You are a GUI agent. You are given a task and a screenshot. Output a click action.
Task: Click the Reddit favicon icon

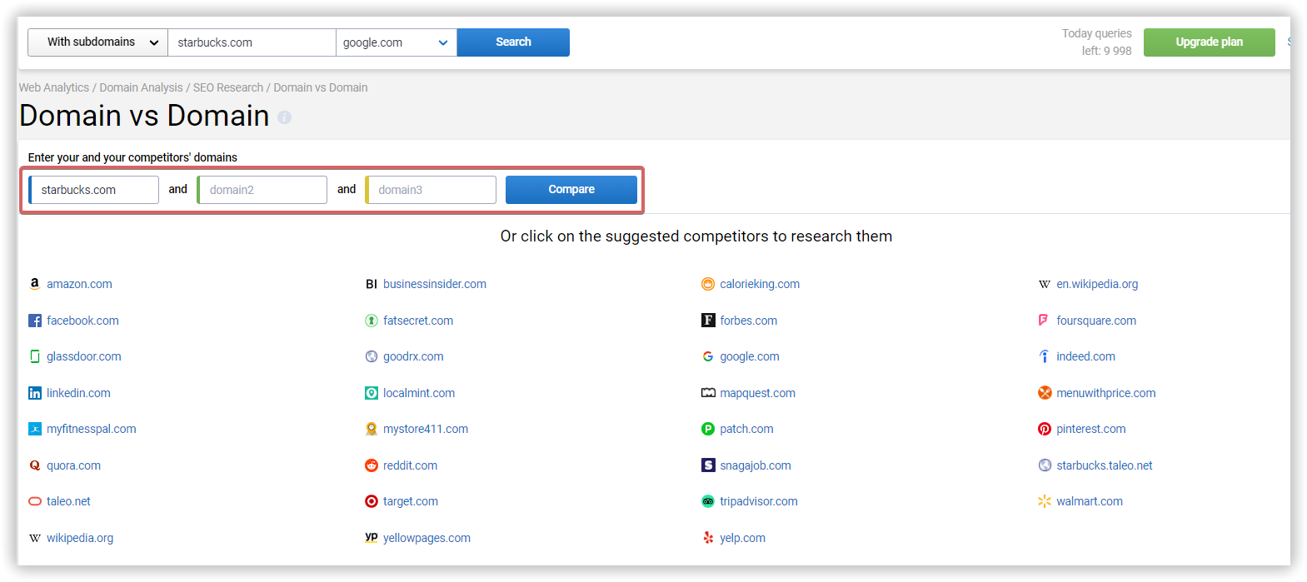click(372, 465)
